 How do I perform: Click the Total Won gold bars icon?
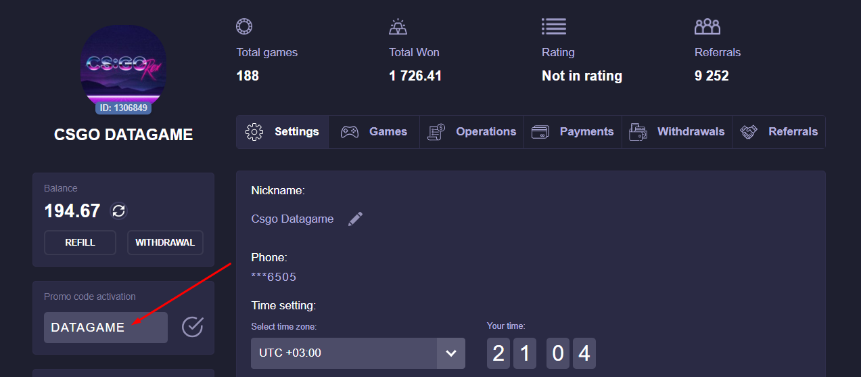point(398,26)
